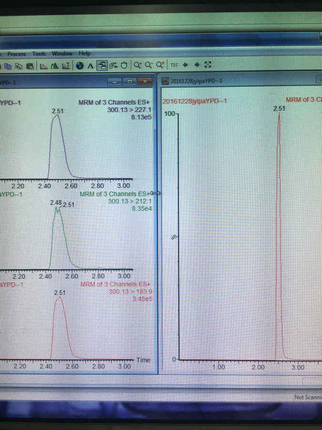Click the right arrow next icon
Image resolution: width=322 pixels, height=430 pixels.
[197, 64]
